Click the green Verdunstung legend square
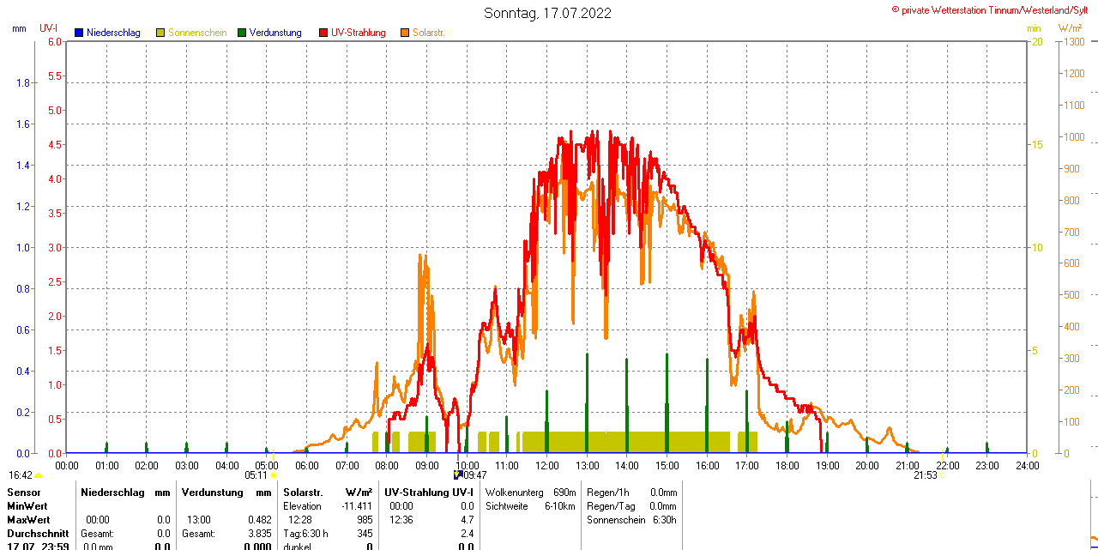The image size is (1098, 550). pyautogui.click(x=242, y=33)
